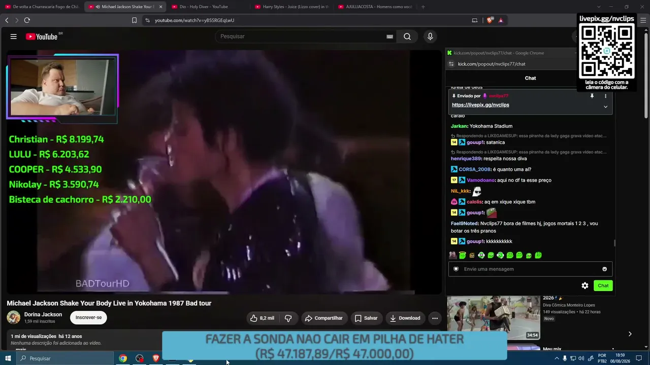Open the emoji picker in chat input
Viewport: 650px width, 365px height.
(604, 269)
